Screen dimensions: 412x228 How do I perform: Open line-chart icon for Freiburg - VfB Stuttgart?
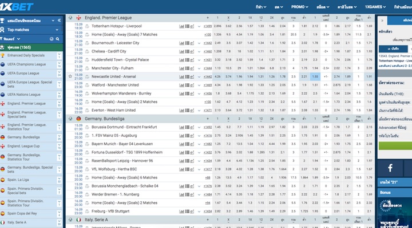point(192,211)
